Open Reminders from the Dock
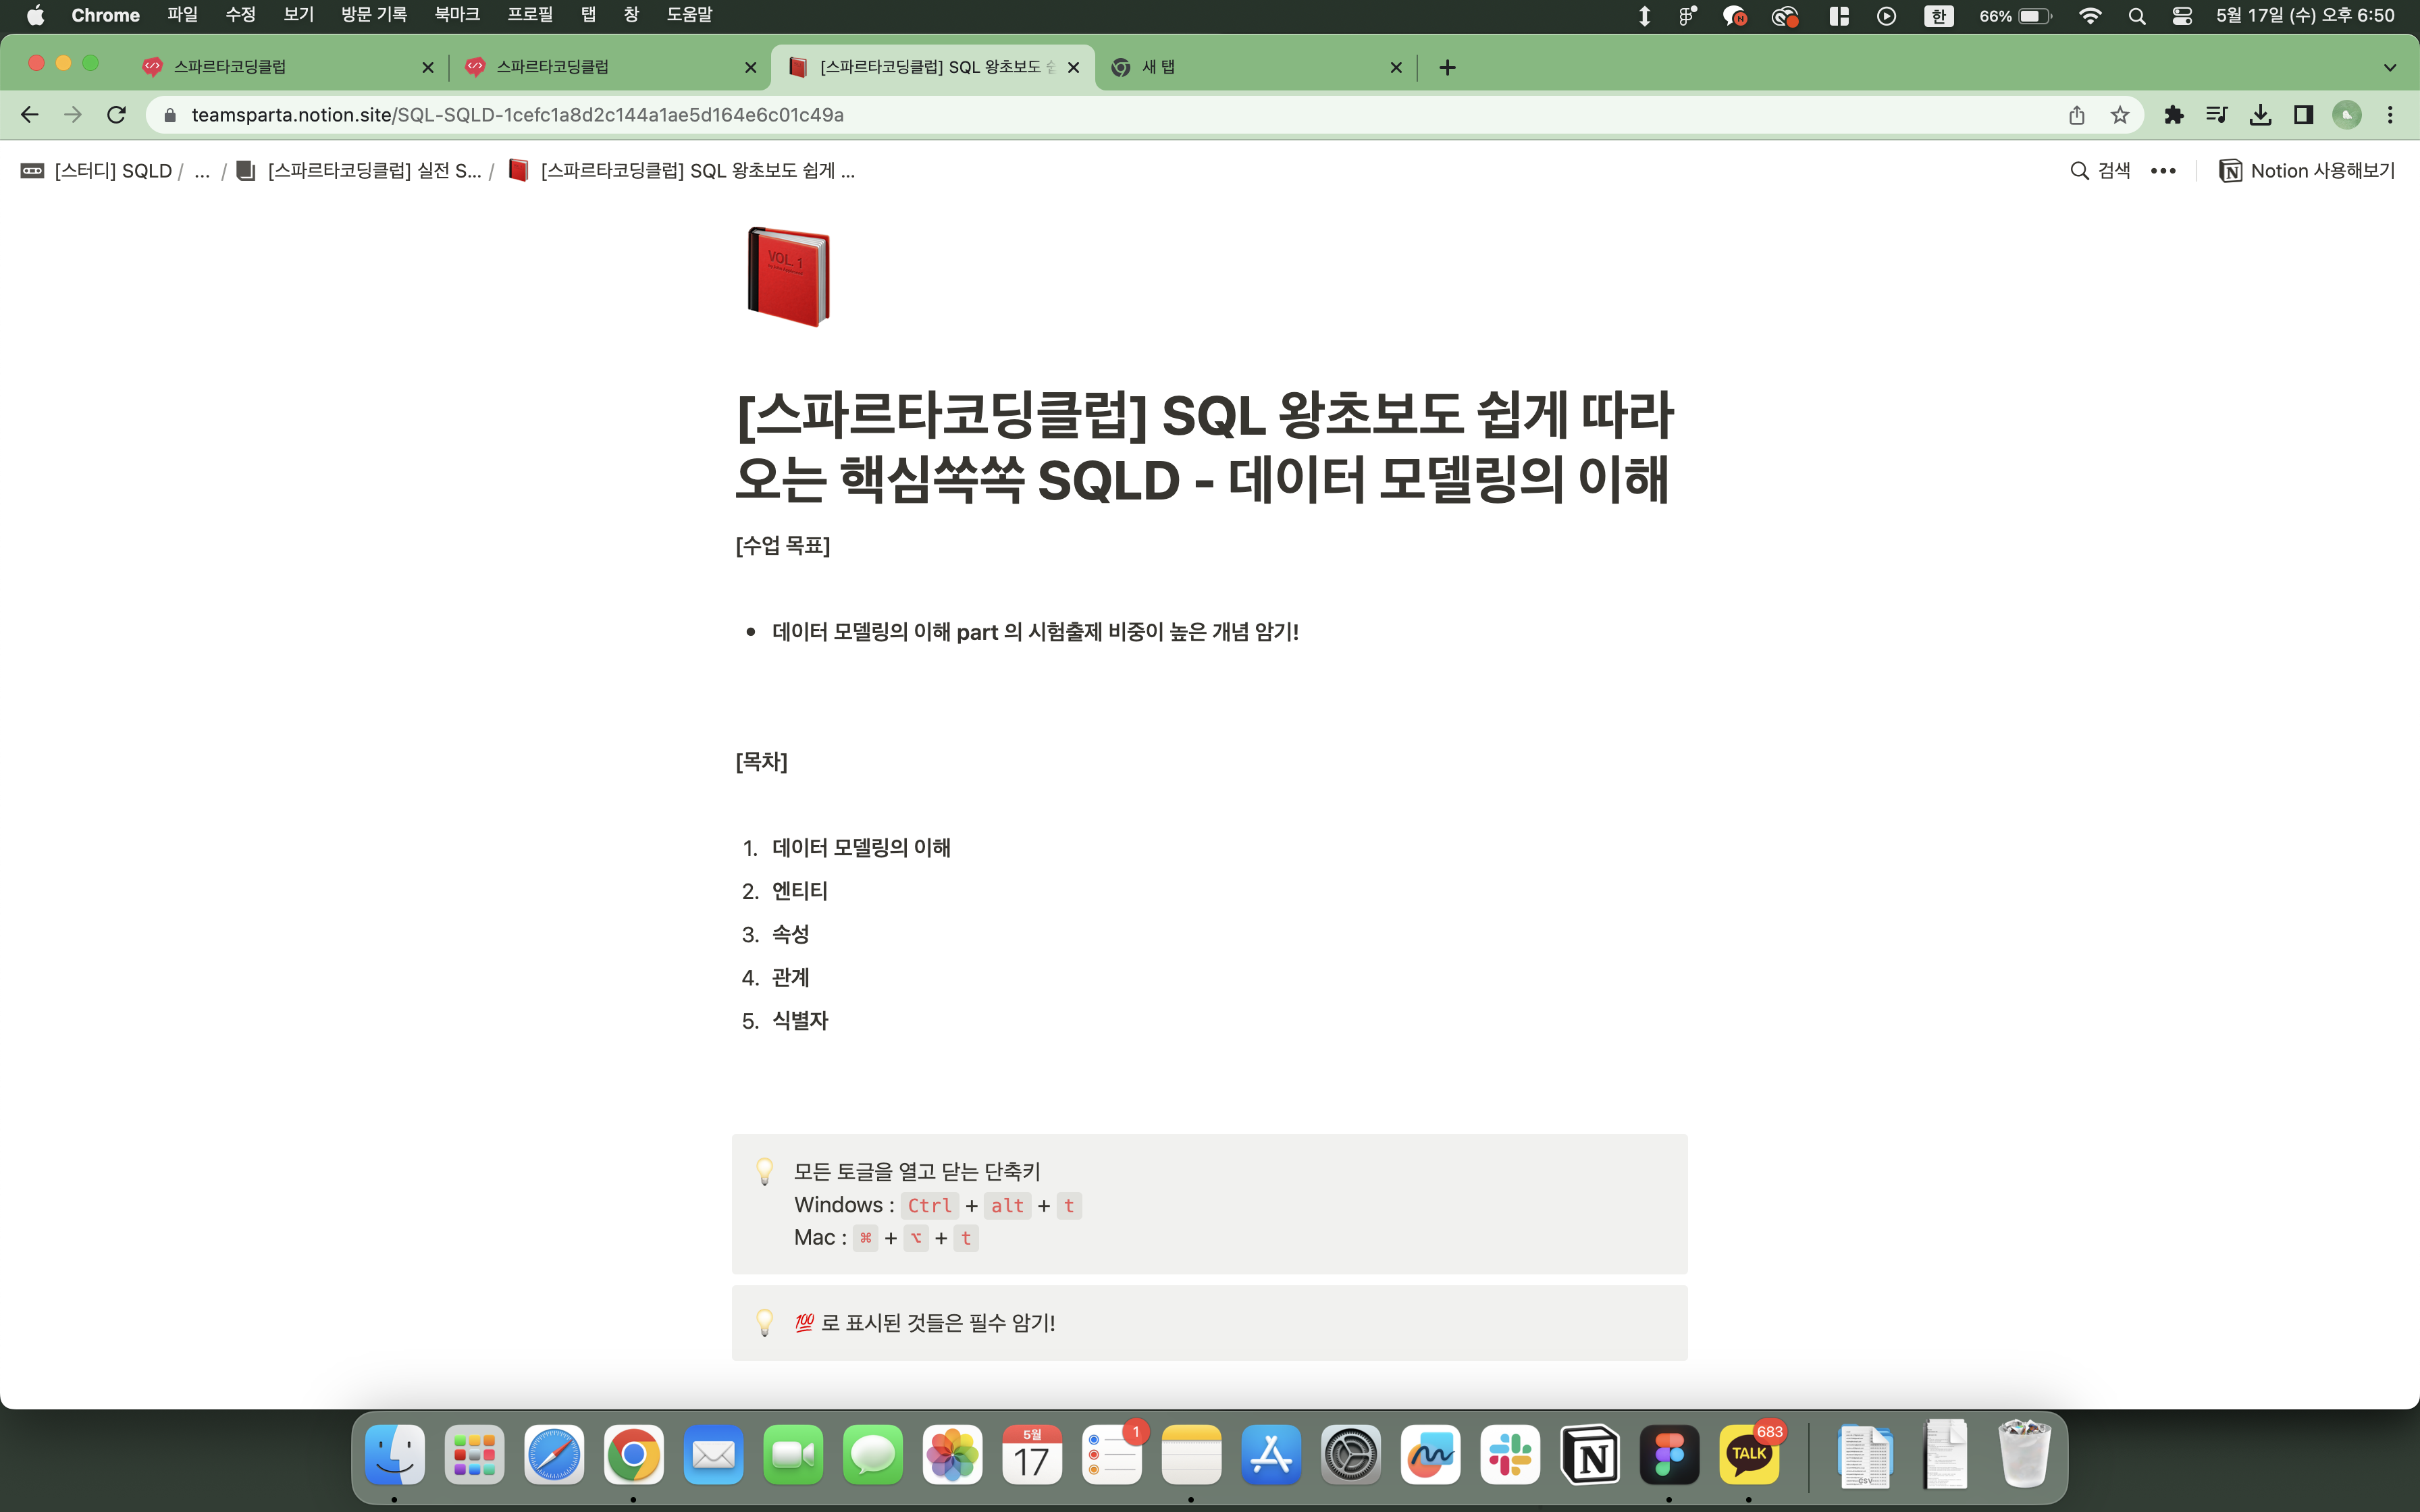 1112,1454
